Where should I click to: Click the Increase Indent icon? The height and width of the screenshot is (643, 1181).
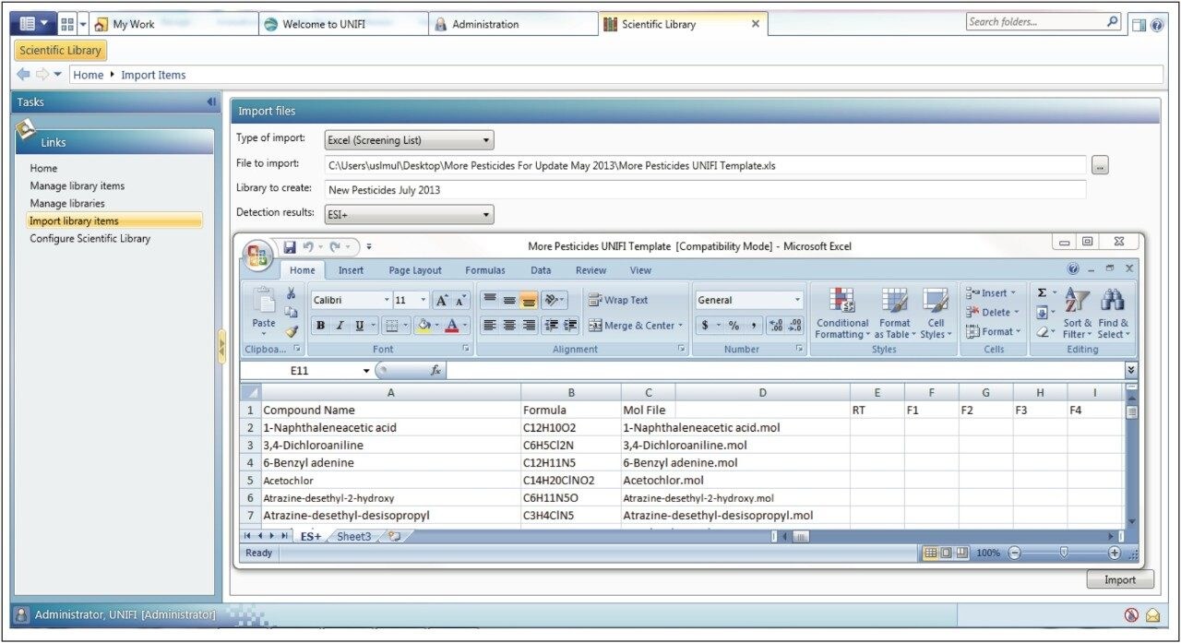(x=570, y=325)
